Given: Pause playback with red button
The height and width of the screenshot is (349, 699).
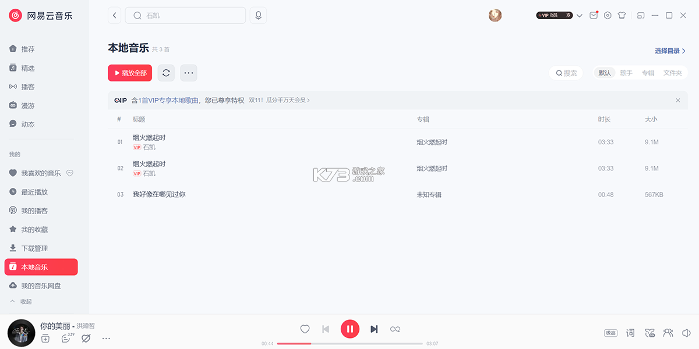Looking at the screenshot, I should (x=350, y=329).
